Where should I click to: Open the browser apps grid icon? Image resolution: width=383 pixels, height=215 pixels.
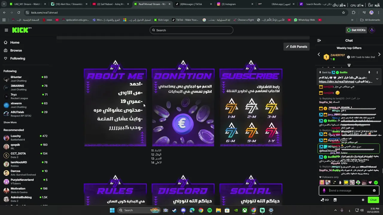tap(4, 20)
